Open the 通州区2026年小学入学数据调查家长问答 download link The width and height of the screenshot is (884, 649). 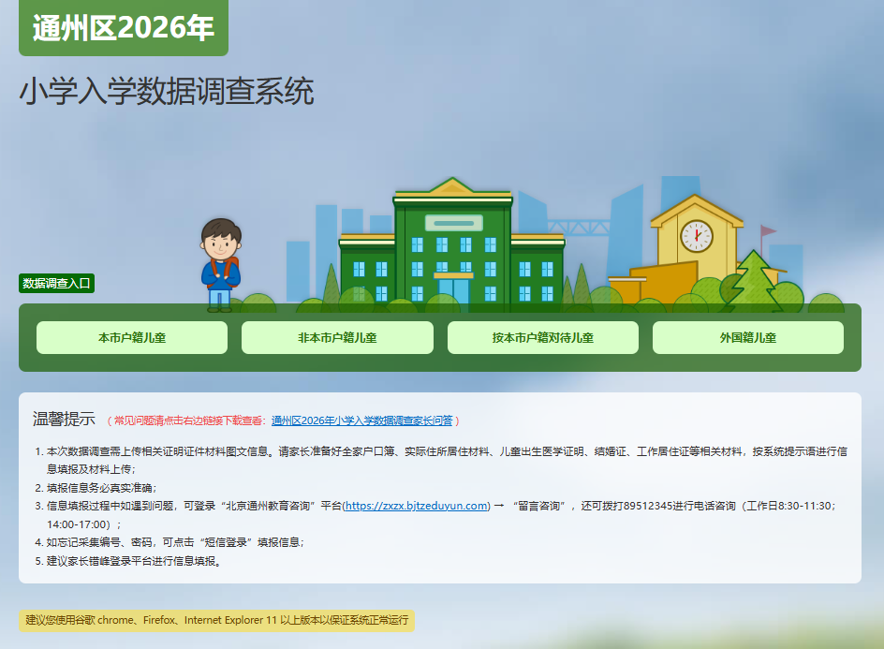pos(361,421)
